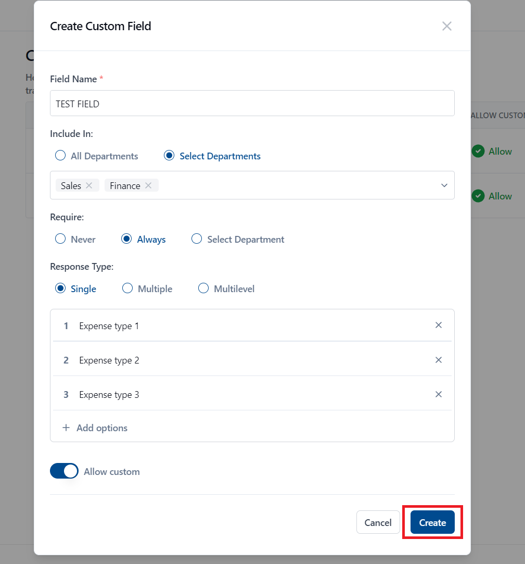The image size is (525, 564).
Task: Click green Allow check icon in second row
Action: click(478, 196)
